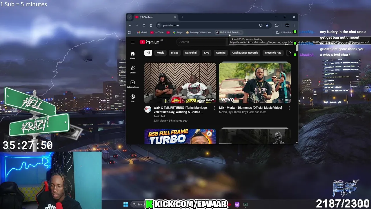Open the Gmail bookmark
This screenshot has width=371, height=209.
click(142, 33)
